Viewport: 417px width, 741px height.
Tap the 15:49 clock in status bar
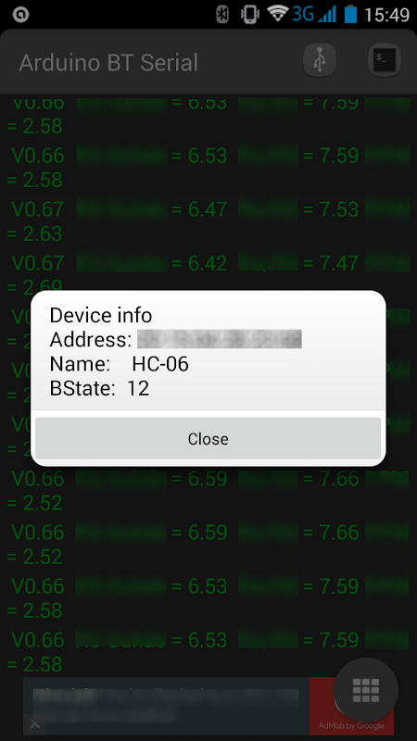(386, 15)
